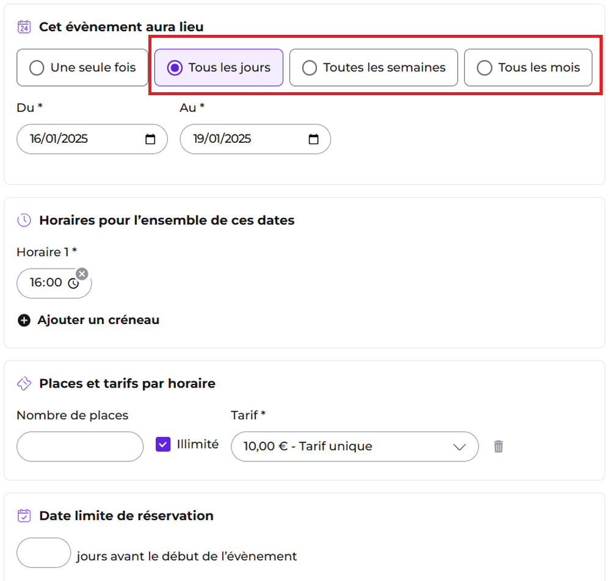The height and width of the screenshot is (581, 613).
Task: Click the 'Nombre de places' input field
Action: click(80, 447)
